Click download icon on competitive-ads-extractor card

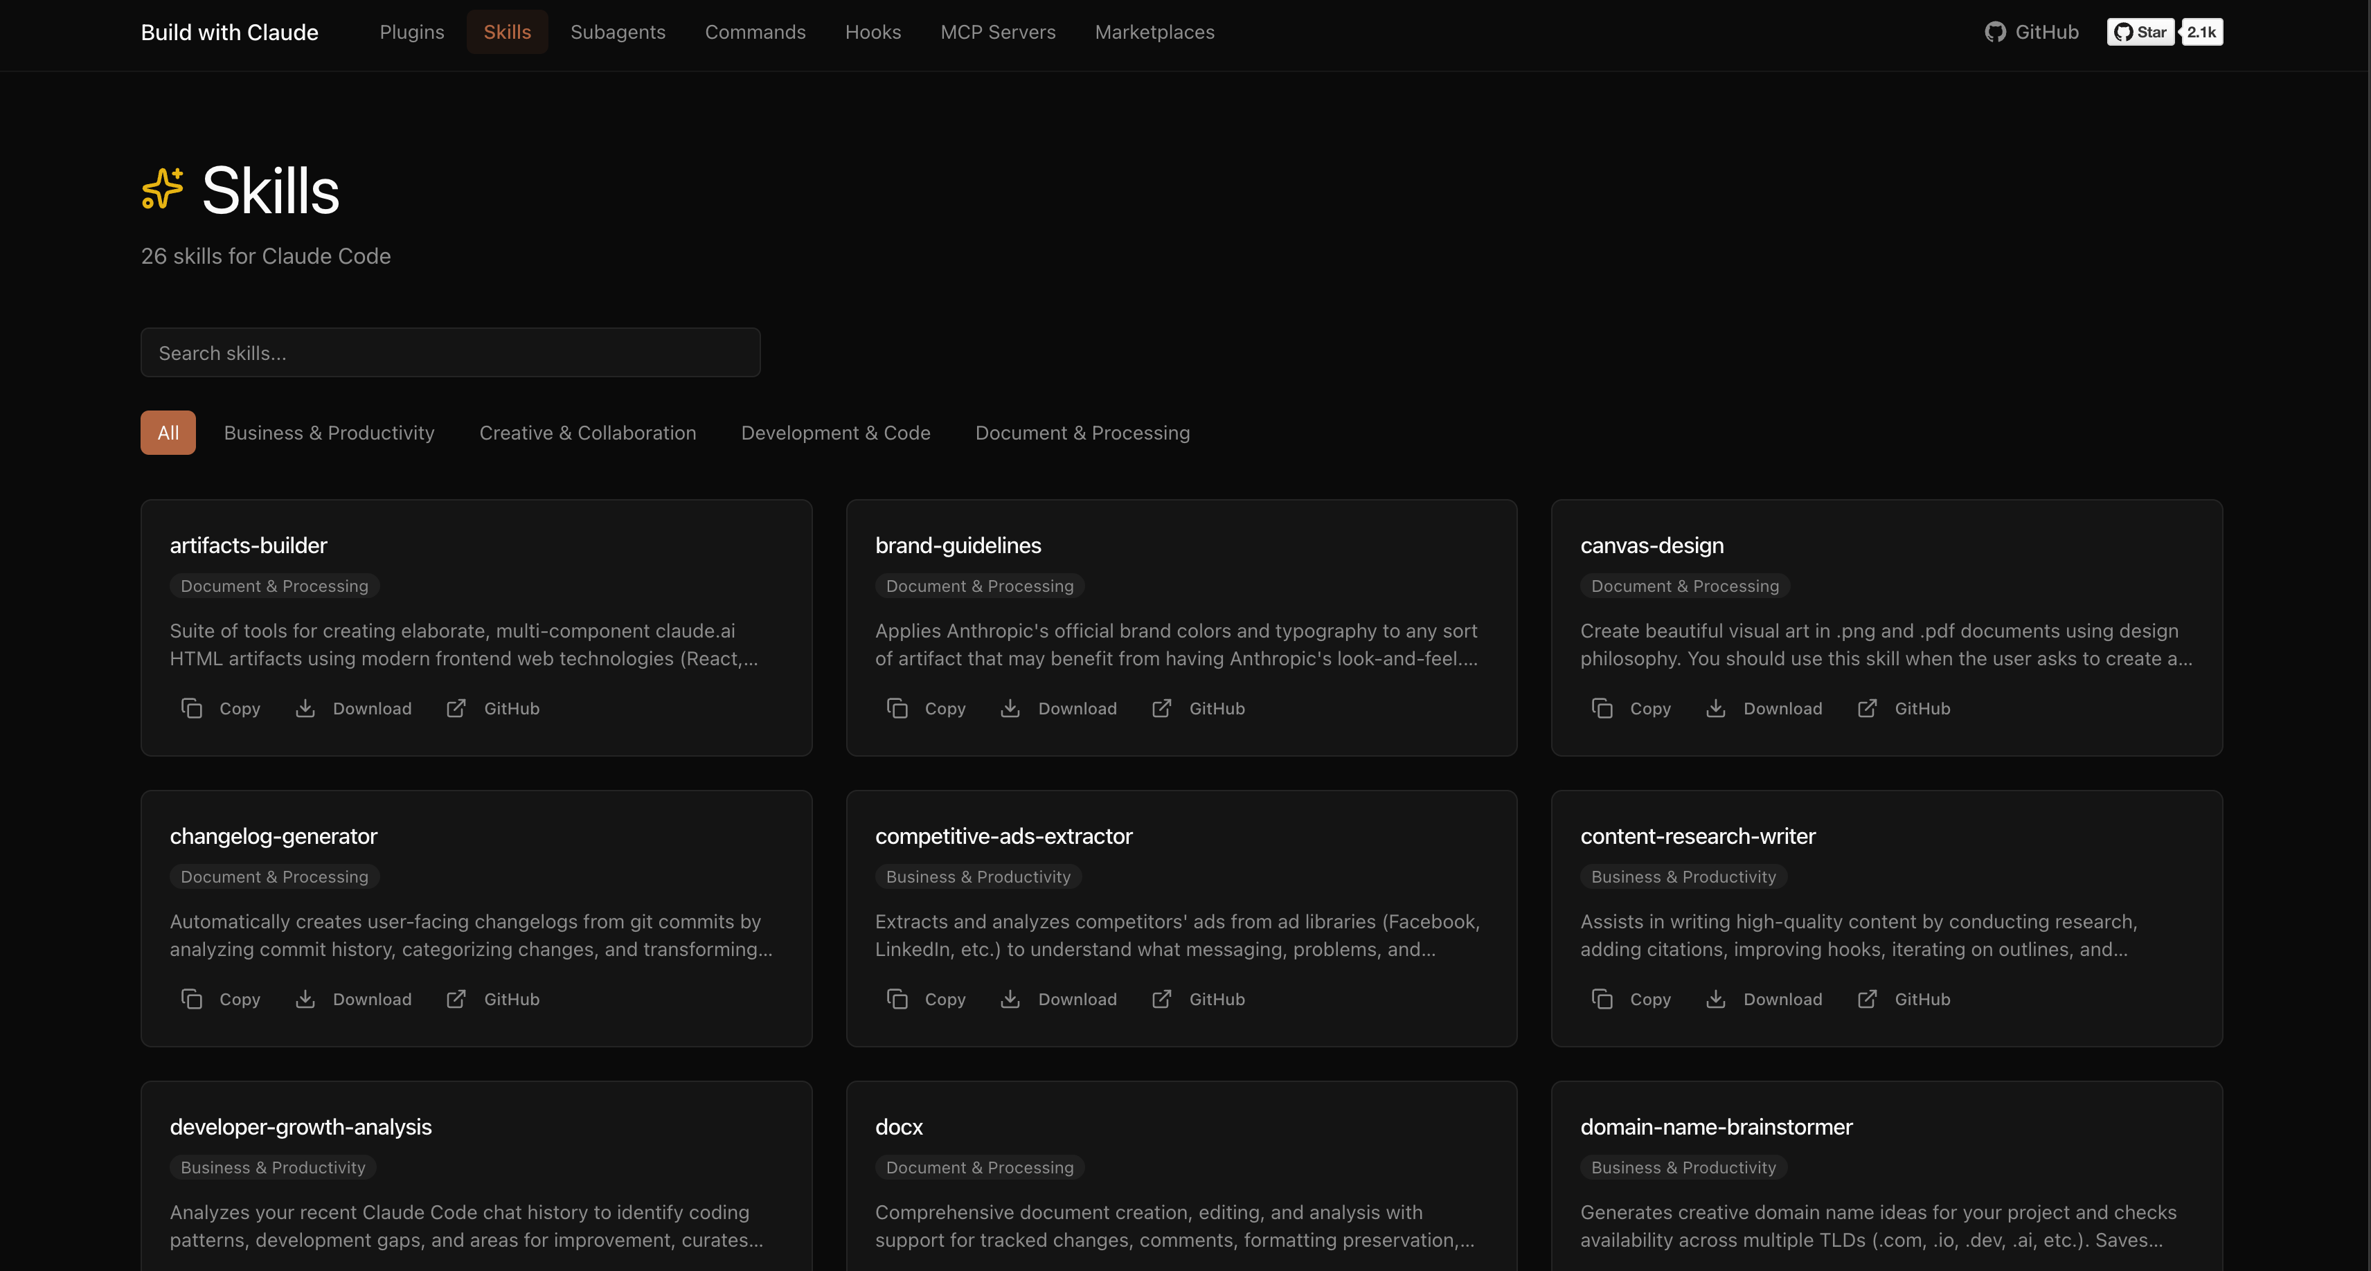[1010, 998]
